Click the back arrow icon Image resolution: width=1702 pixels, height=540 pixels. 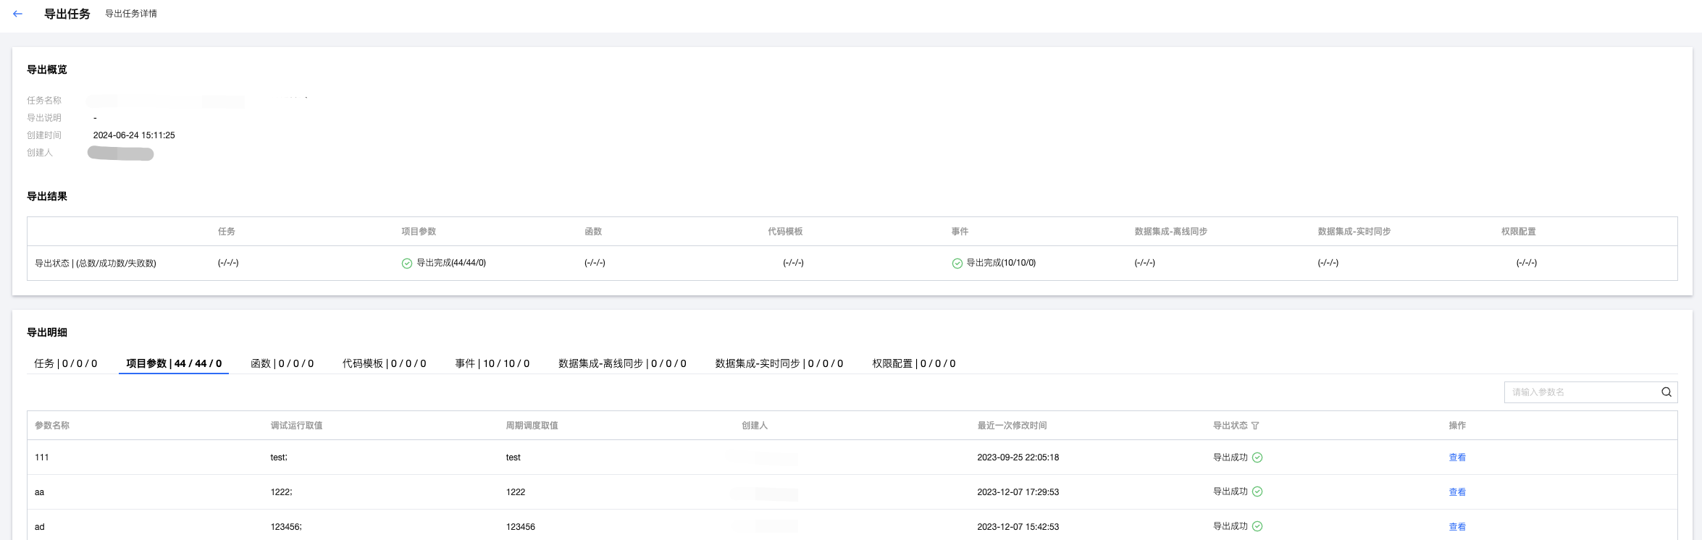coord(17,14)
